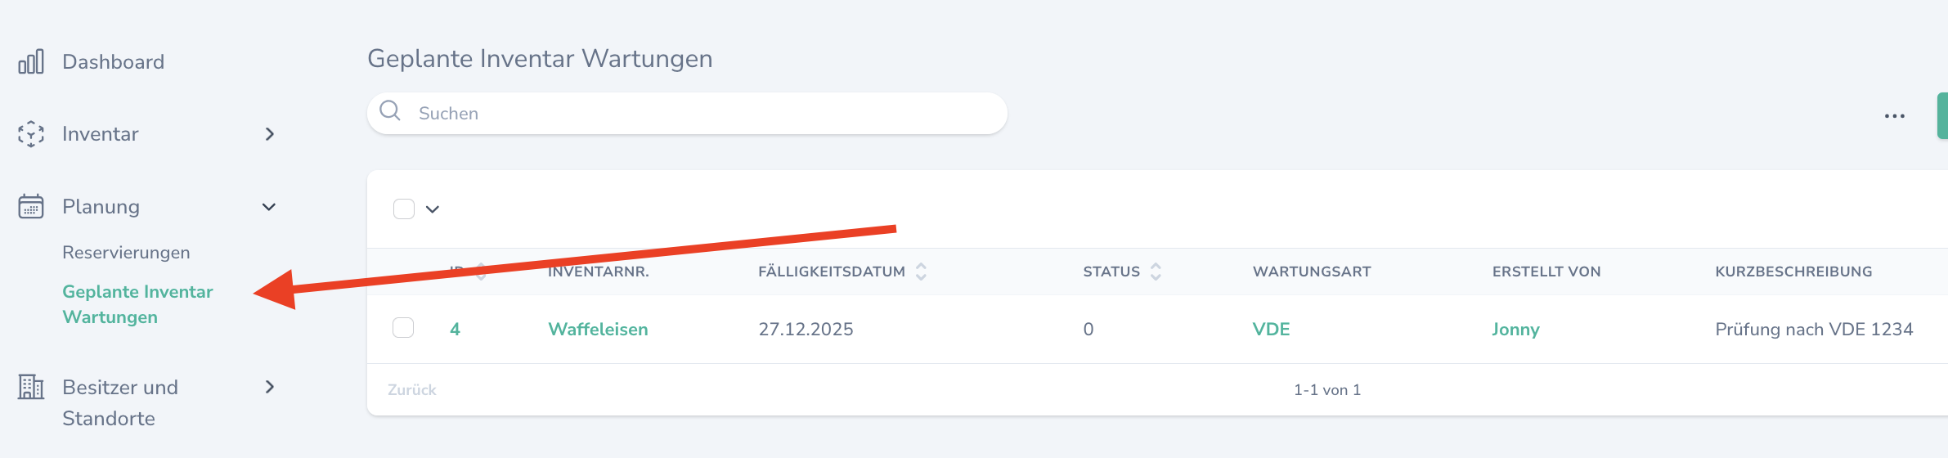Toggle the select-all checkbox in table header

404,209
